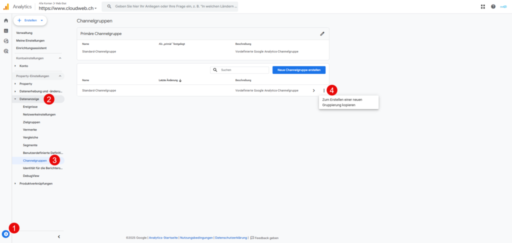The image size is (512, 243).
Task: Collapse the Kontoeinstellungen section
Action: click(60, 58)
